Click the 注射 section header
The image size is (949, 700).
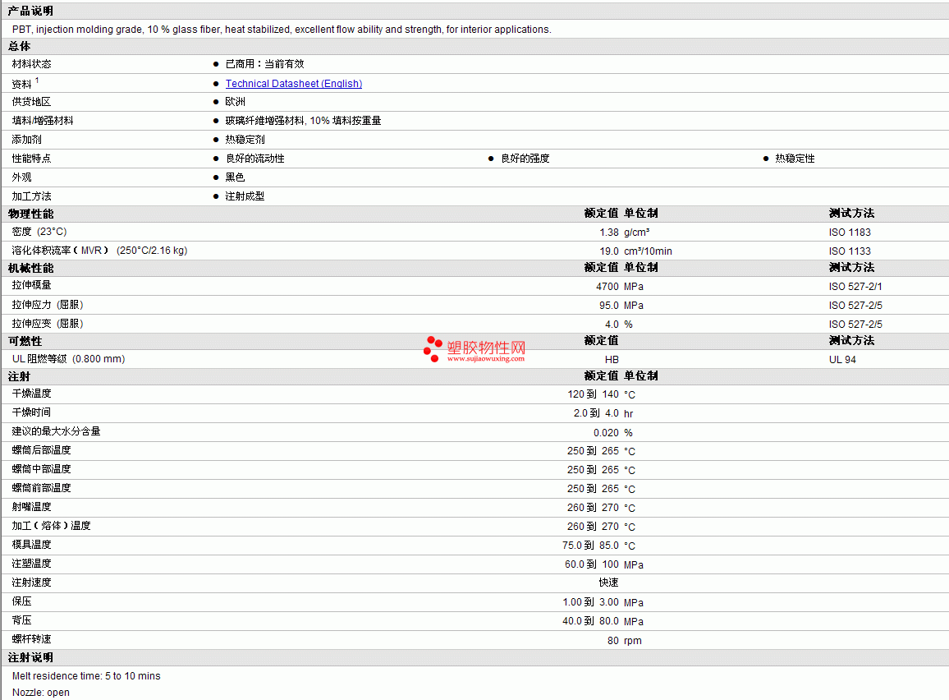pos(19,376)
